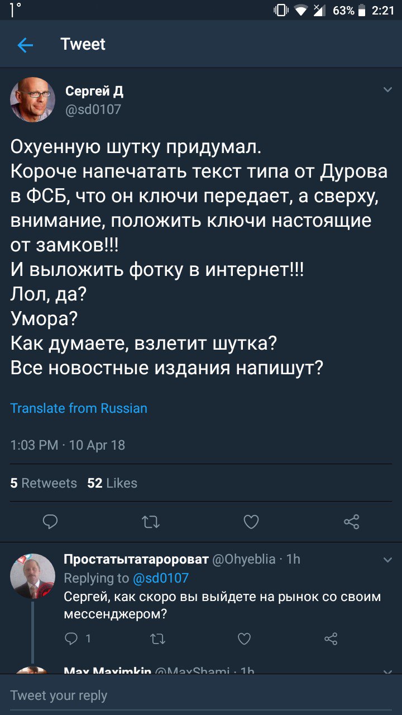Reply to the main tweet via speech bubble icon

(x=50, y=522)
